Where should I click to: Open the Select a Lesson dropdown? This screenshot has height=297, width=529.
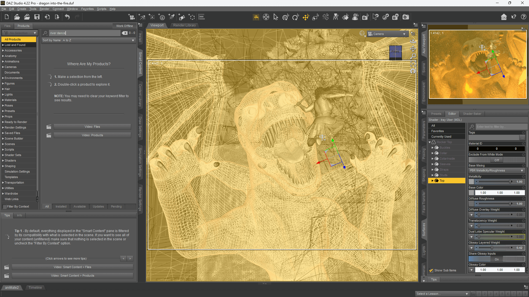(x=442, y=294)
